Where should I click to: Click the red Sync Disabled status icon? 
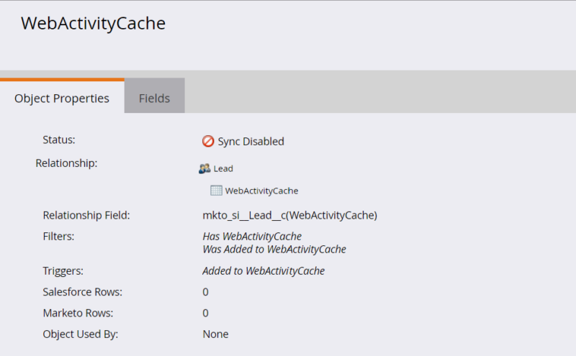click(208, 142)
